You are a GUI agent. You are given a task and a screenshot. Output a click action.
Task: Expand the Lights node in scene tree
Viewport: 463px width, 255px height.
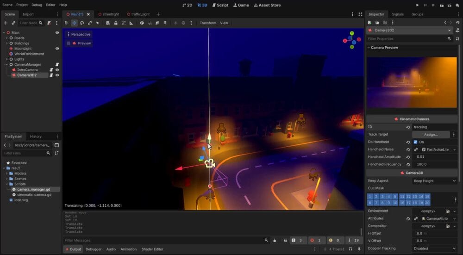point(7,59)
